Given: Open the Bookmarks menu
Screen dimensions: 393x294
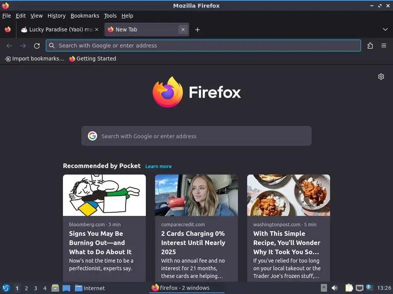Looking at the screenshot, I should tap(85, 16).
